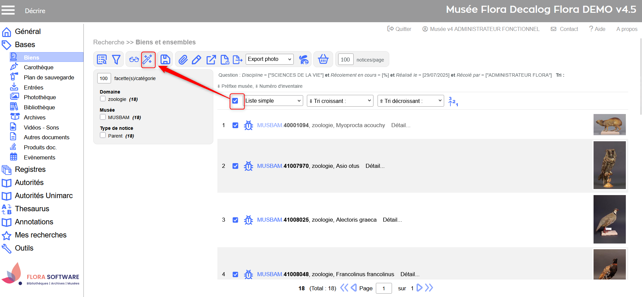The image size is (642, 297).
Task: Click the owl thumbnail image
Action: click(x=609, y=165)
